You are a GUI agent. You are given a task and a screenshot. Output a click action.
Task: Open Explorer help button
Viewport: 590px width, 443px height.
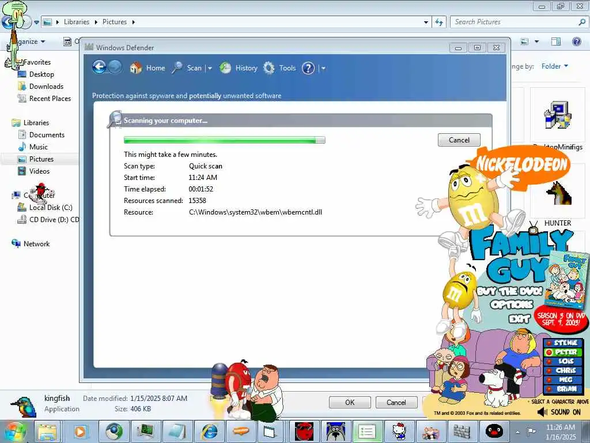pyautogui.click(x=576, y=42)
